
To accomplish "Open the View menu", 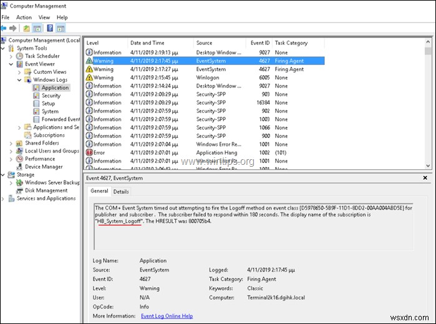I will click(44, 17).
